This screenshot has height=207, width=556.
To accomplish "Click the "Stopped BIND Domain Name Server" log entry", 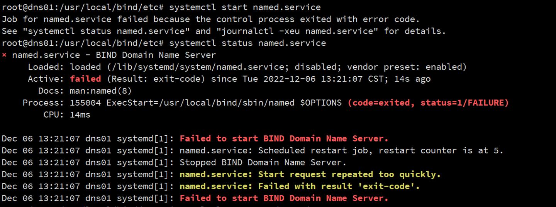I will (x=263, y=163).
